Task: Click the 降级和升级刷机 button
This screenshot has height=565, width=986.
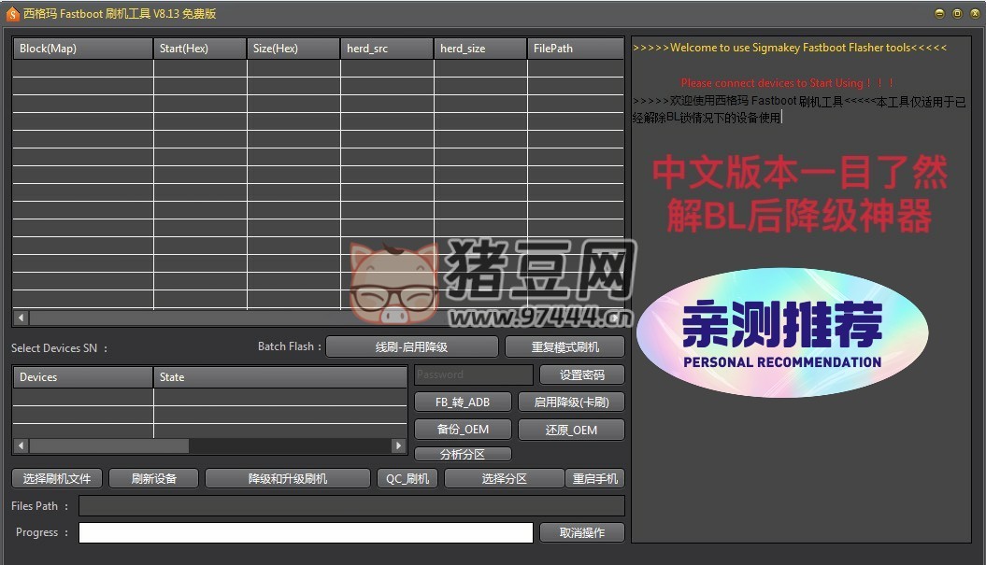Action: tap(287, 478)
